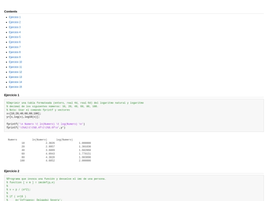Click the comment '% v = p / (e^2);'
The height and width of the screenshot is (201, 268).
[18, 190]
